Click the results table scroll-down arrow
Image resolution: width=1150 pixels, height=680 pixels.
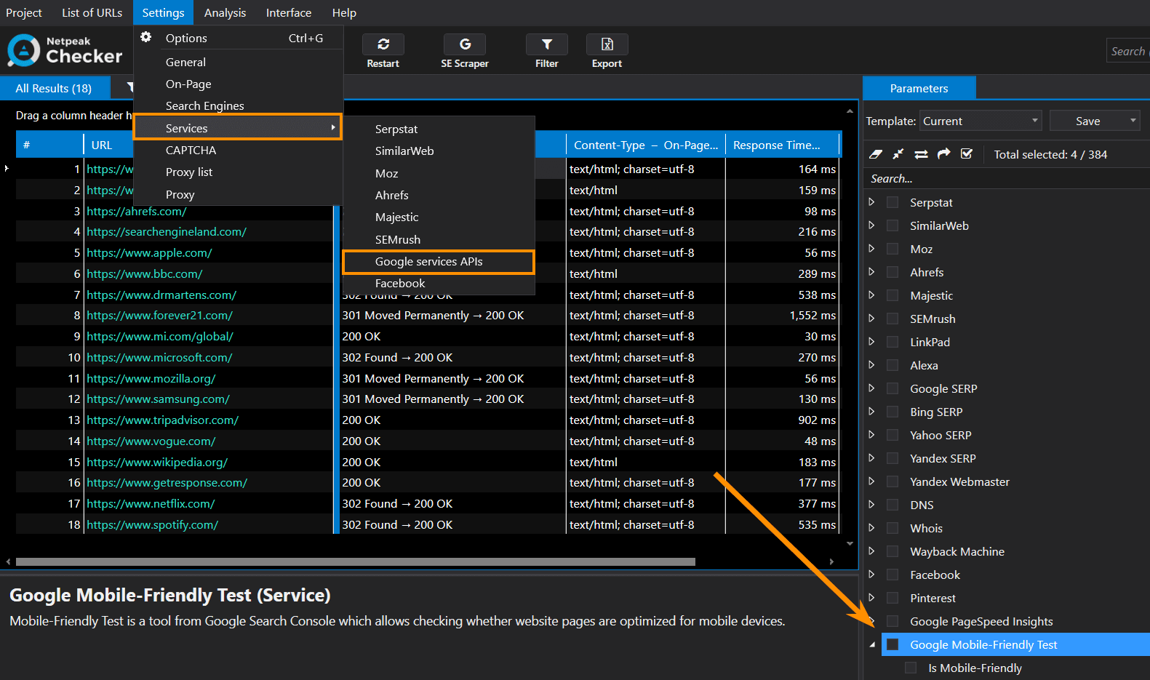tap(850, 543)
